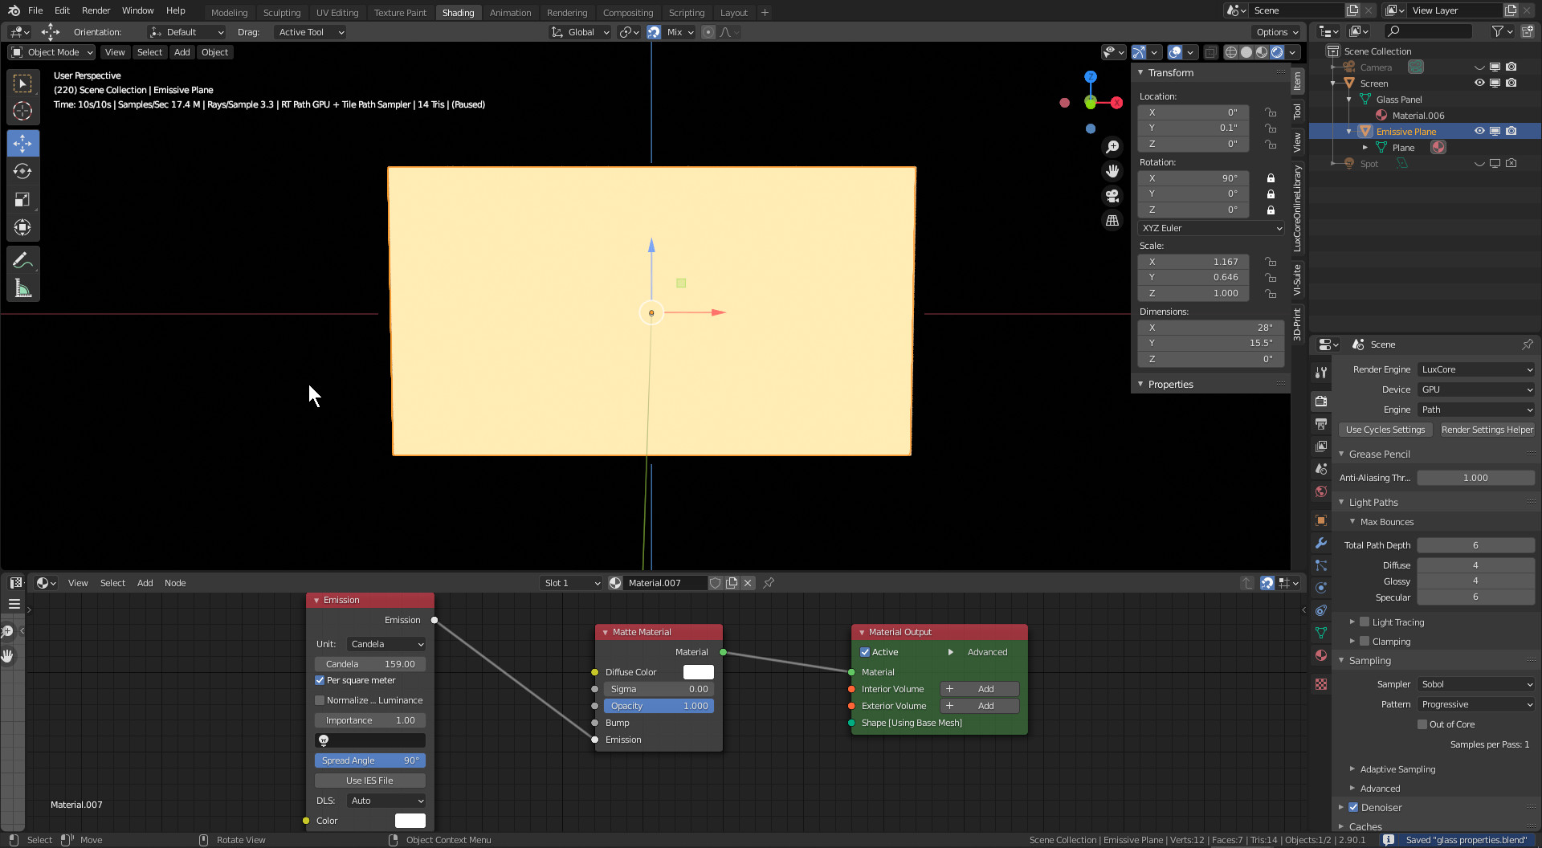Activate the Annotate pencil tool
The height and width of the screenshot is (848, 1542).
pyautogui.click(x=22, y=260)
